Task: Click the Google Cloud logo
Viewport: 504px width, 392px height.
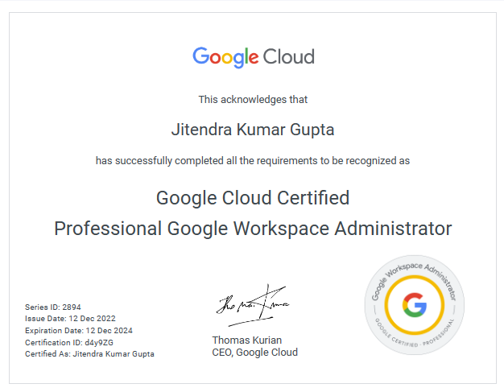Action: (254, 57)
